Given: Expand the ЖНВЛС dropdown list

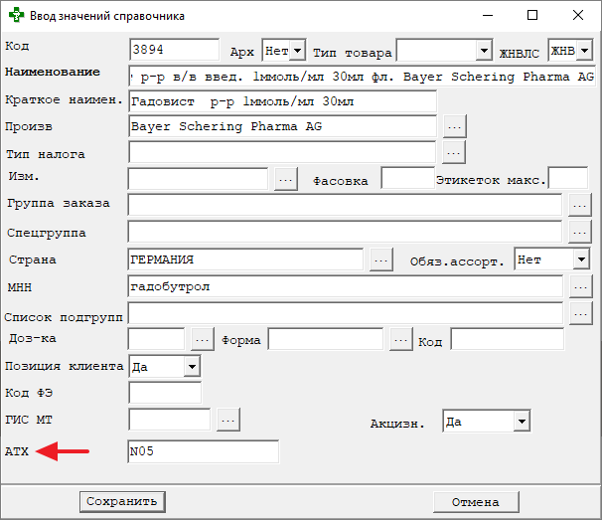Looking at the screenshot, I should click(584, 51).
